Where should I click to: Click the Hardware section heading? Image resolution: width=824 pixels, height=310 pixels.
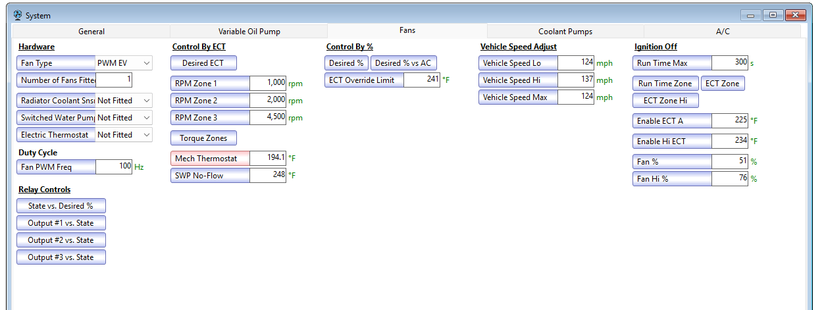pos(36,47)
